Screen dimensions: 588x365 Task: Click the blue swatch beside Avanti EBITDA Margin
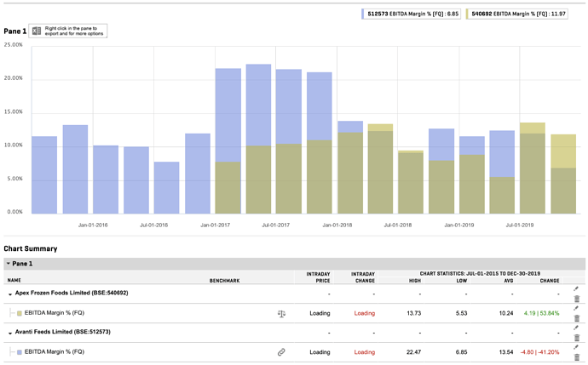(x=20, y=351)
